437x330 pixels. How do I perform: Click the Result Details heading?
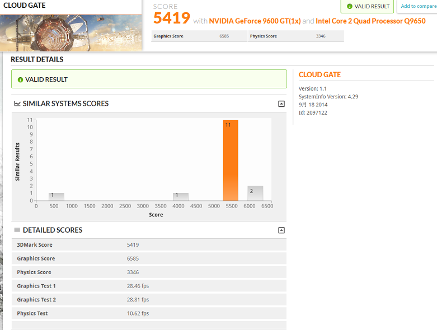pyautogui.click(x=37, y=59)
